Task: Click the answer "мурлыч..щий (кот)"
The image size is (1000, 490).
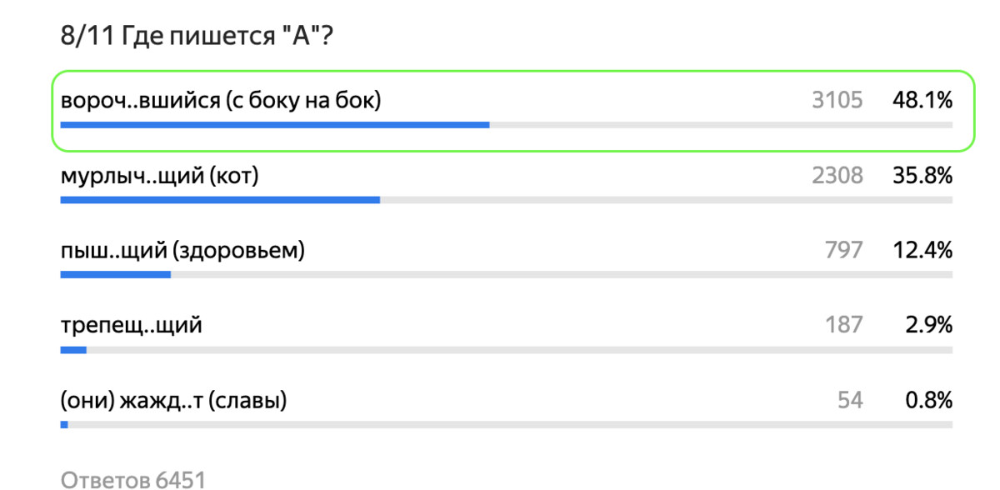Action: pos(160,176)
